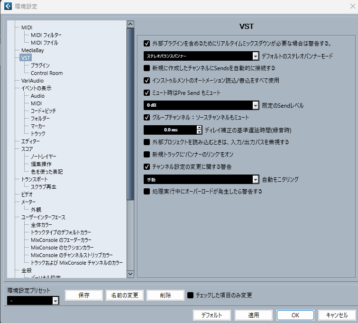Open MIDI under イベントの表示
Viewport: 358px width, 323px height.
[x=37, y=103]
